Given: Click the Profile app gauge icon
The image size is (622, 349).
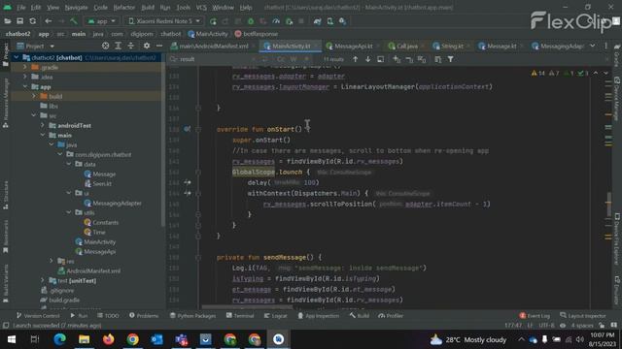Looking at the screenshot, I should [276, 21].
